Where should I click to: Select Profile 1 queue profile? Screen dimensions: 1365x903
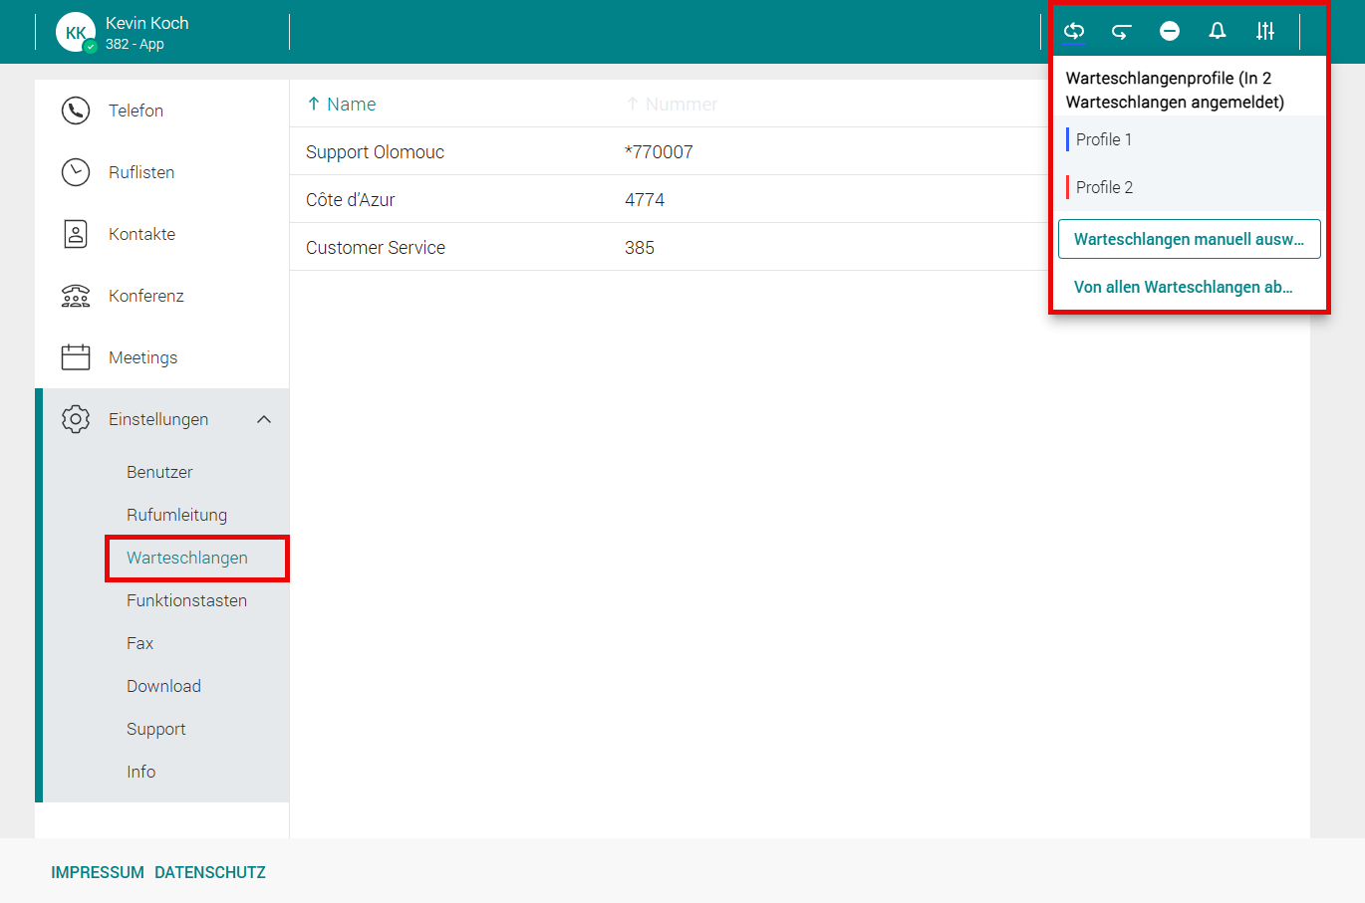coord(1104,139)
